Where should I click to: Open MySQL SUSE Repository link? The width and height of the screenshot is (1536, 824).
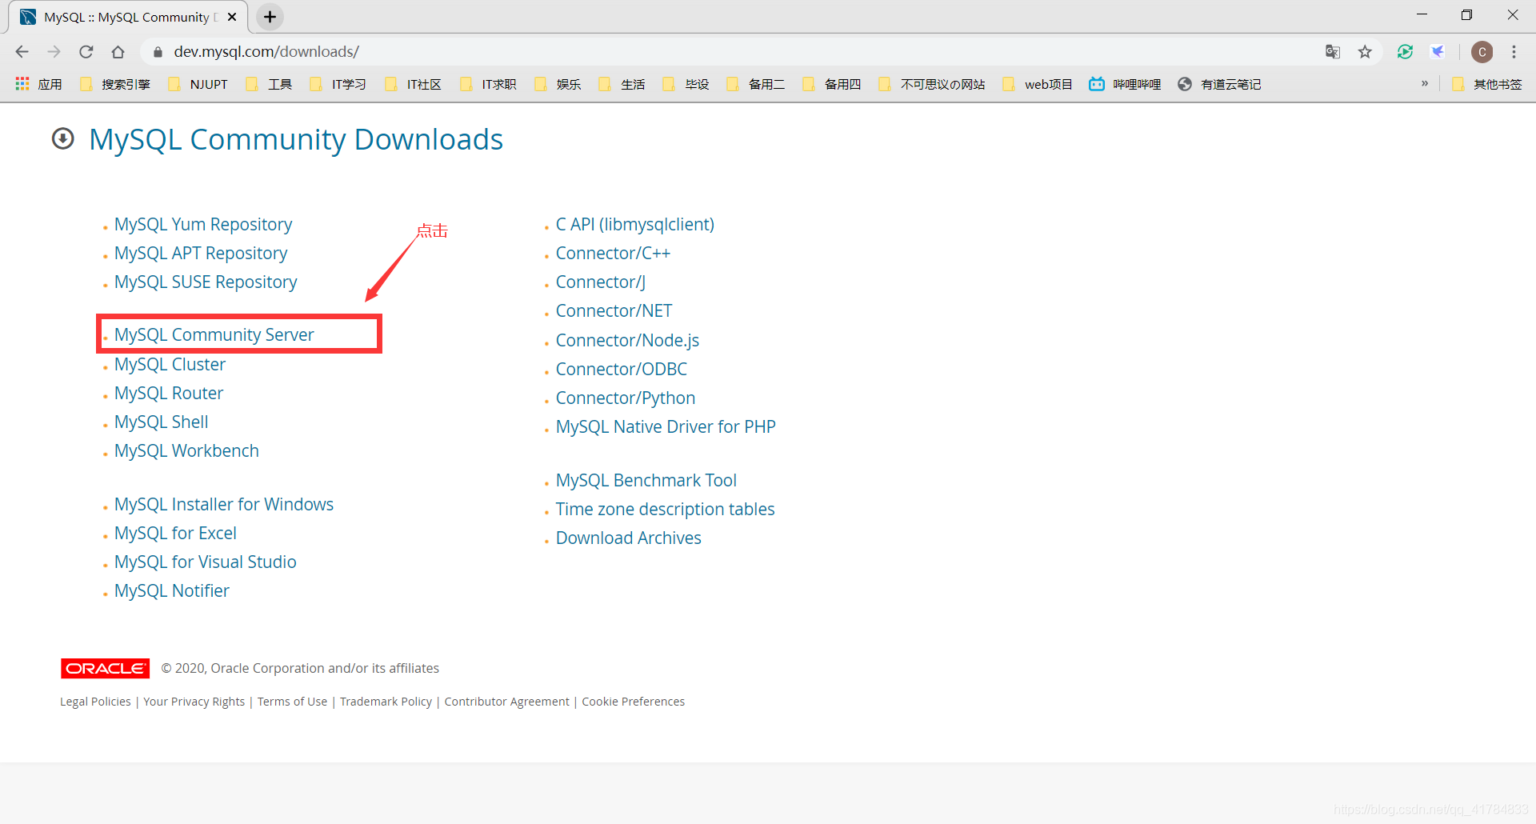pos(206,282)
